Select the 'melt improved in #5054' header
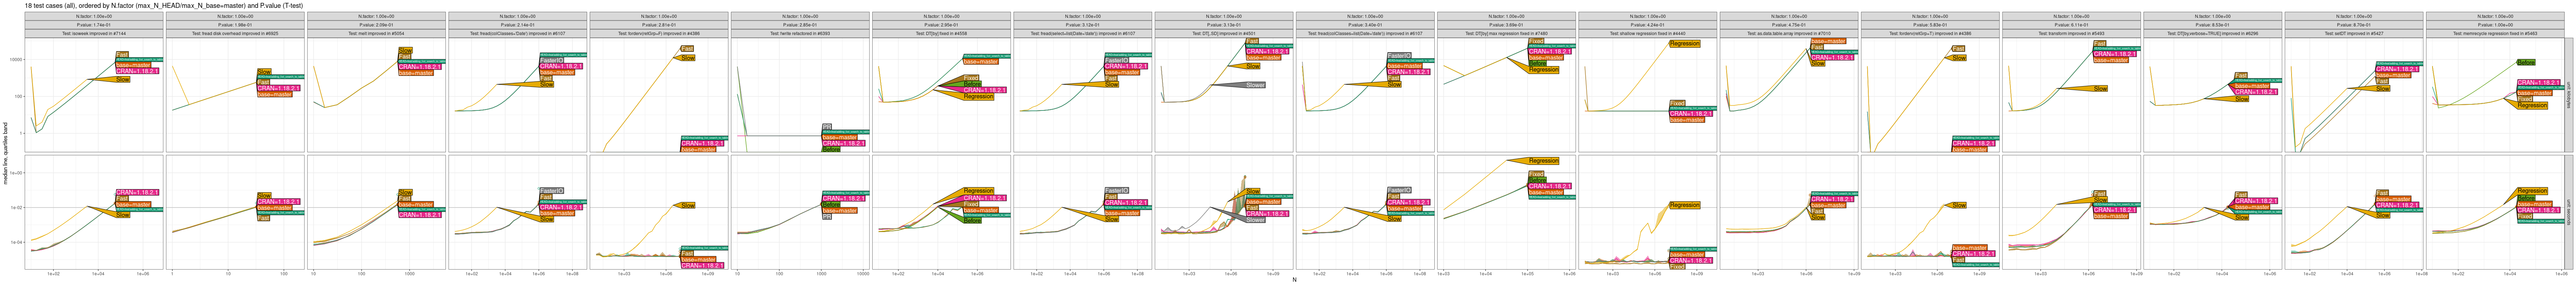 pos(377,33)
